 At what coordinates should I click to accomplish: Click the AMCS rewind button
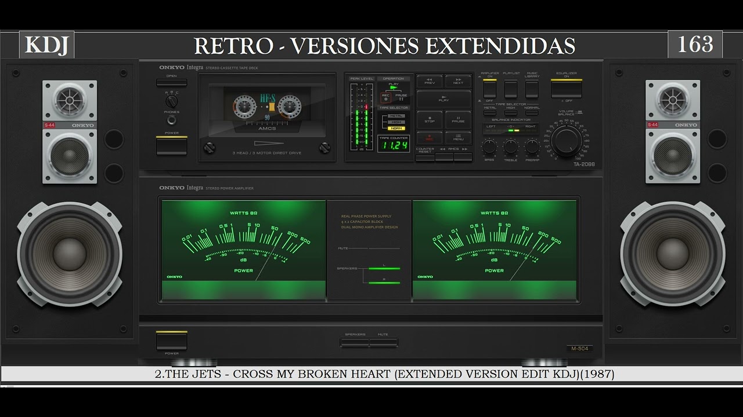point(444,157)
